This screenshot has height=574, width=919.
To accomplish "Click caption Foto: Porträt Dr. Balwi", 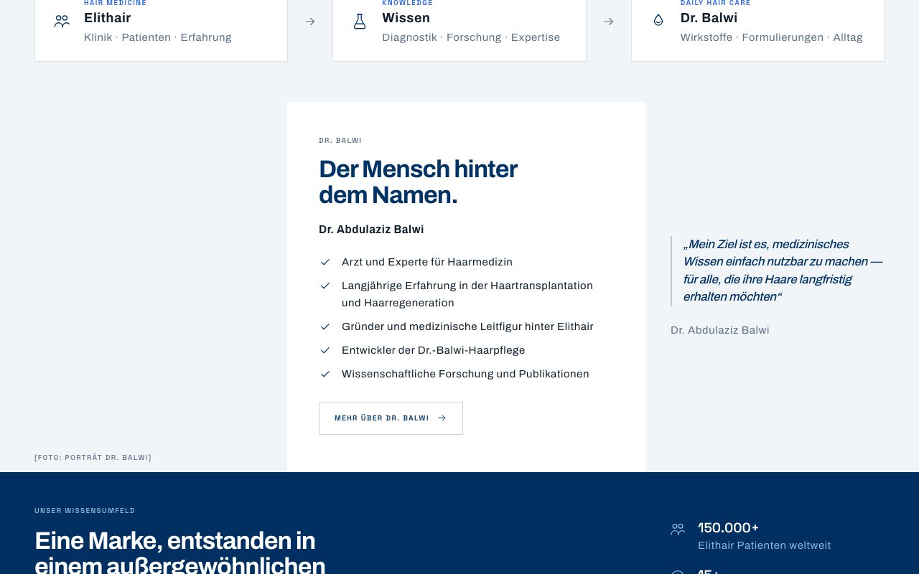I will point(93,458).
